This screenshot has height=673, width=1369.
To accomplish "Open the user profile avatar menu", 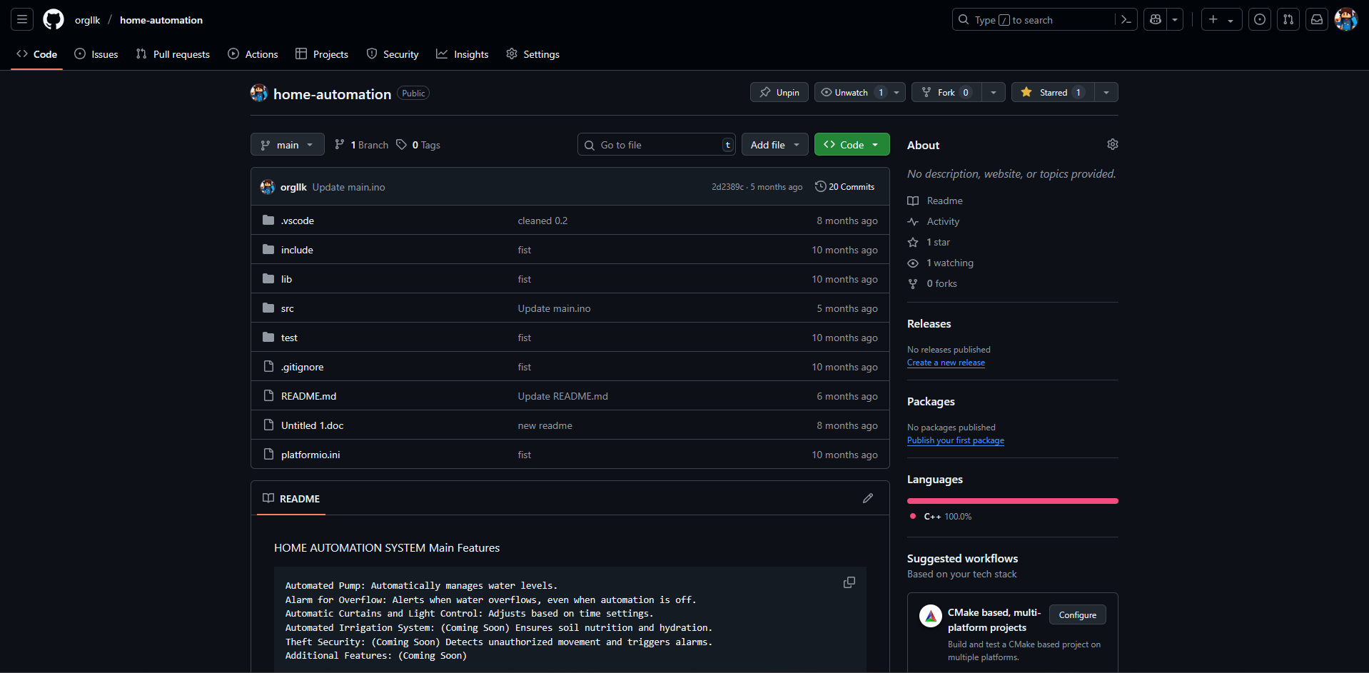I will [1346, 19].
